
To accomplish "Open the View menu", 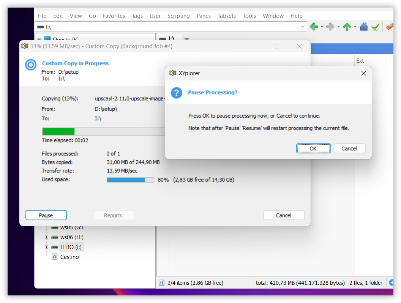I will point(76,16).
